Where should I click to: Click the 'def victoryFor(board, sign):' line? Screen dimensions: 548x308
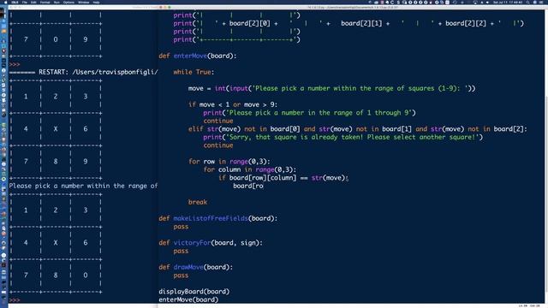tap(211, 243)
